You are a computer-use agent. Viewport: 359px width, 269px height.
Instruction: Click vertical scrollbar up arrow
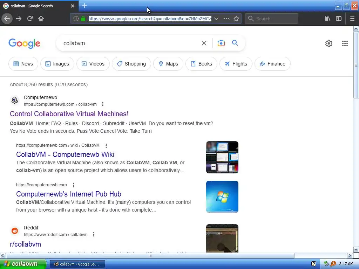click(x=356, y=29)
